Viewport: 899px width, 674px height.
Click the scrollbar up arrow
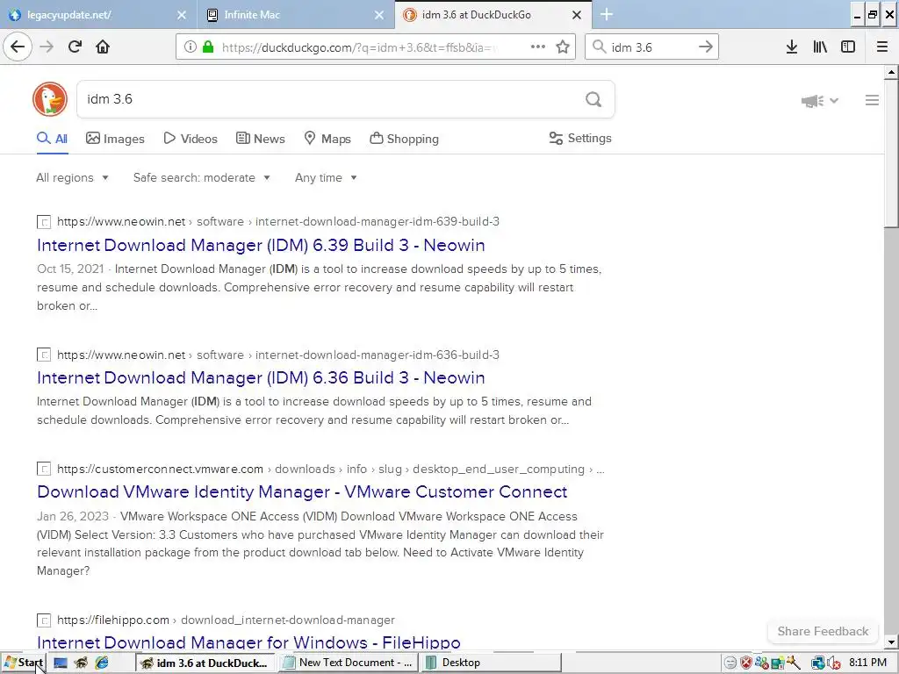(891, 72)
